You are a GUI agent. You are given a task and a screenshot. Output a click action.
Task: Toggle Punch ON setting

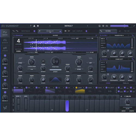tap(90, 38)
